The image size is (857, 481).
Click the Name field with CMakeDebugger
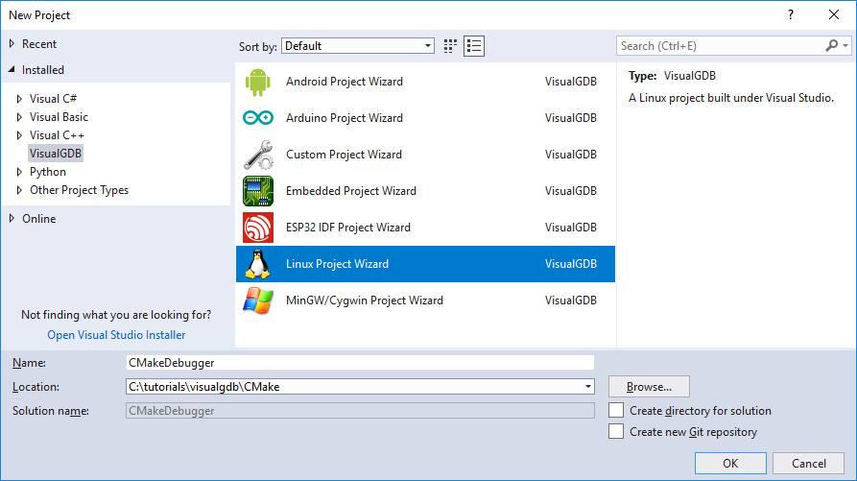(360, 362)
